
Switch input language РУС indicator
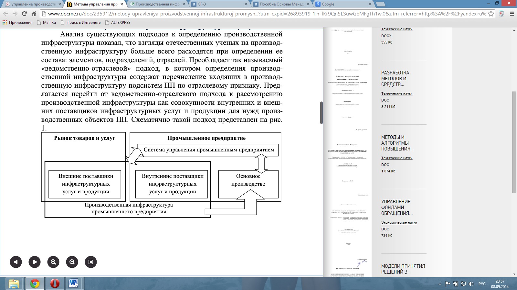coord(482,284)
